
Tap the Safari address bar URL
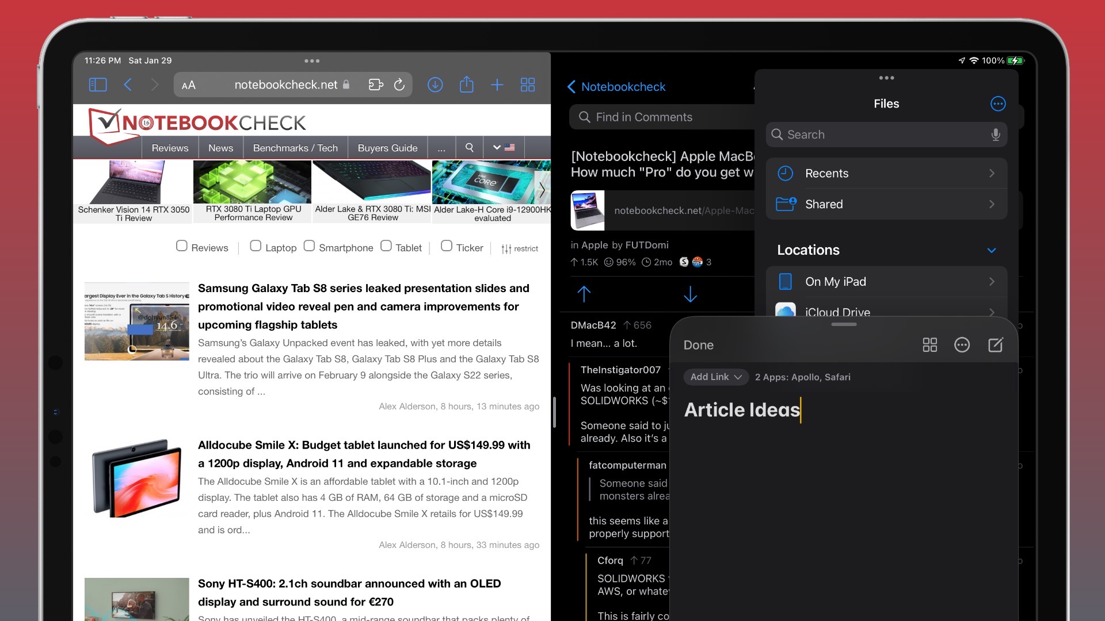tap(286, 85)
